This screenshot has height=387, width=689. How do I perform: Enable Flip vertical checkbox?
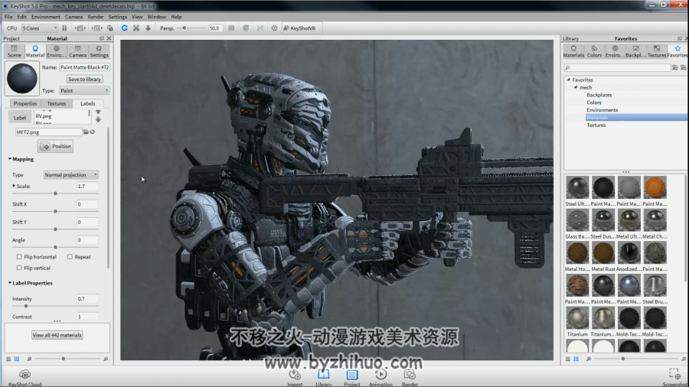(19, 268)
